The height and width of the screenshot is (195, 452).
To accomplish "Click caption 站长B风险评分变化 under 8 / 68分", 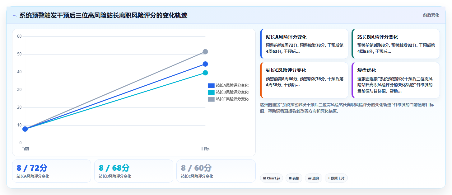I will tap(115, 176).
